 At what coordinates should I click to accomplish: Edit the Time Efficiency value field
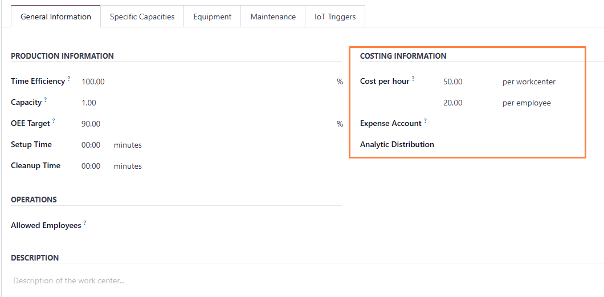coord(205,82)
